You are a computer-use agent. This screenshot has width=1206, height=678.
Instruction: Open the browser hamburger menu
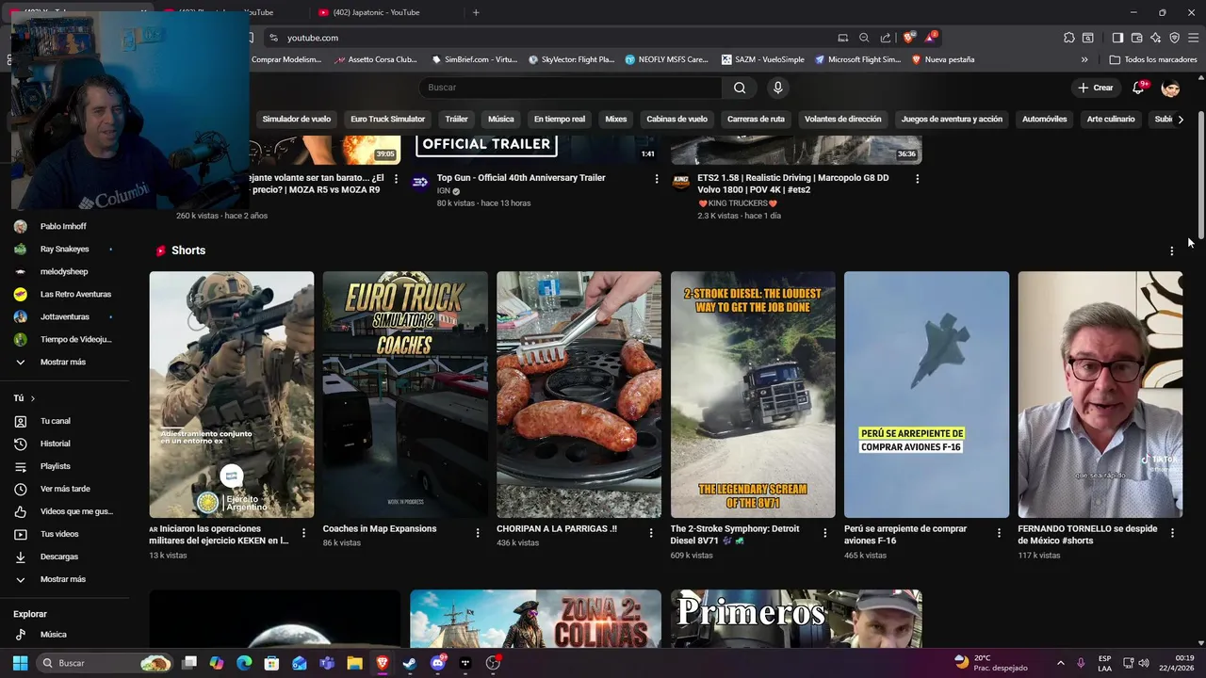point(1194,38)
